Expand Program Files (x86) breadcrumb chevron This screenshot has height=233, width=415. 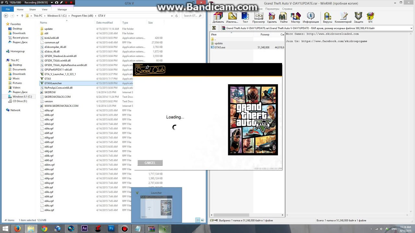96,16
